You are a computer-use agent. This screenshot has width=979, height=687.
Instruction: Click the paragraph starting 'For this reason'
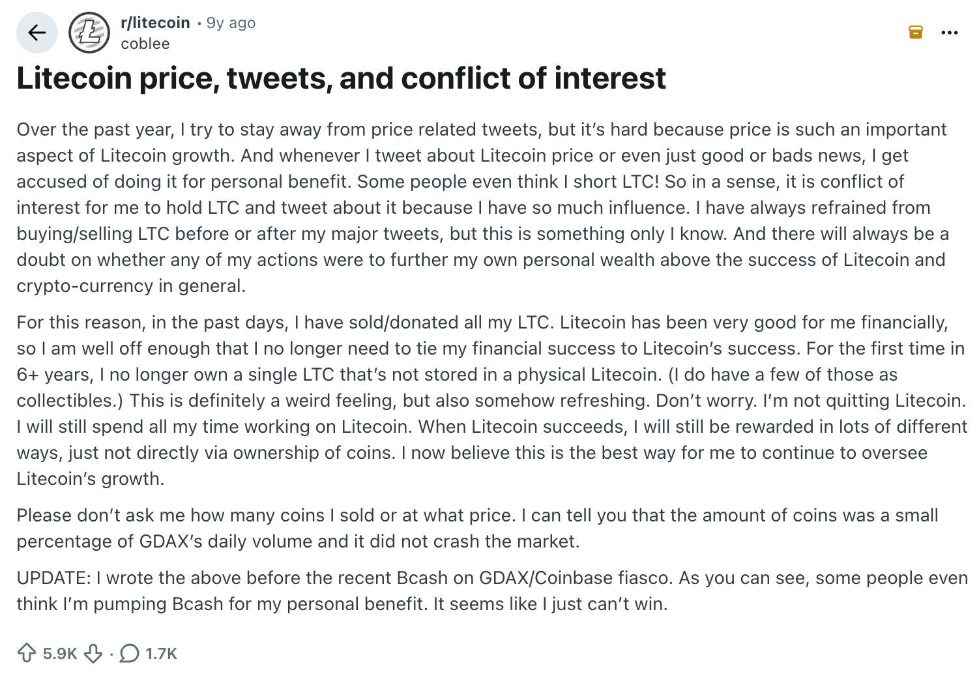pyautogui.click(x=491, y=400)
